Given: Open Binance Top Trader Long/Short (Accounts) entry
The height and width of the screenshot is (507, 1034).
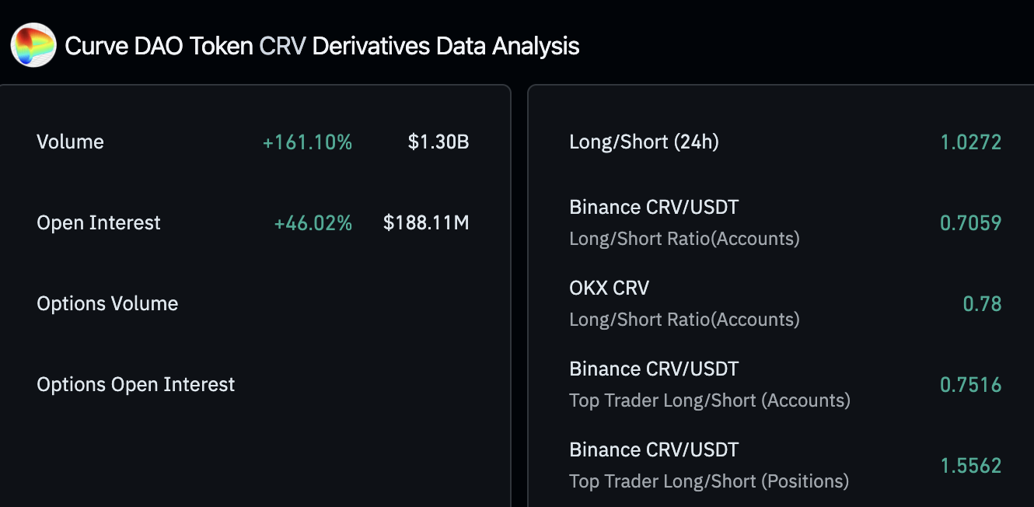Looking at the screenshot, I should pos(709,384).
